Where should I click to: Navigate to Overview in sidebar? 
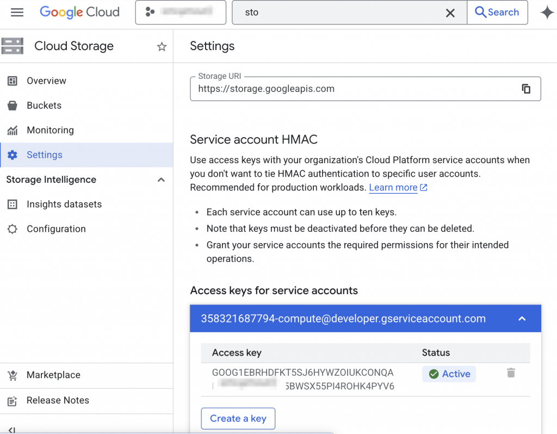coord(46,81)
